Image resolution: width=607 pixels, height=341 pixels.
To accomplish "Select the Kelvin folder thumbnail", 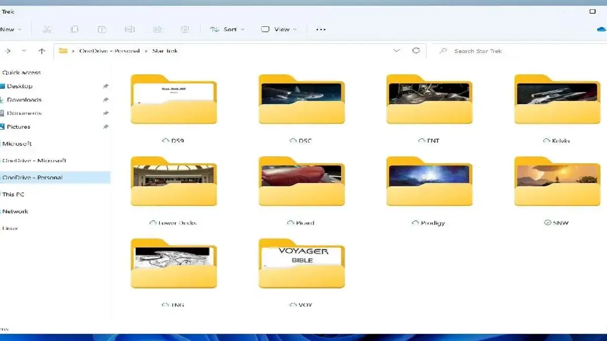I will 557,99.
